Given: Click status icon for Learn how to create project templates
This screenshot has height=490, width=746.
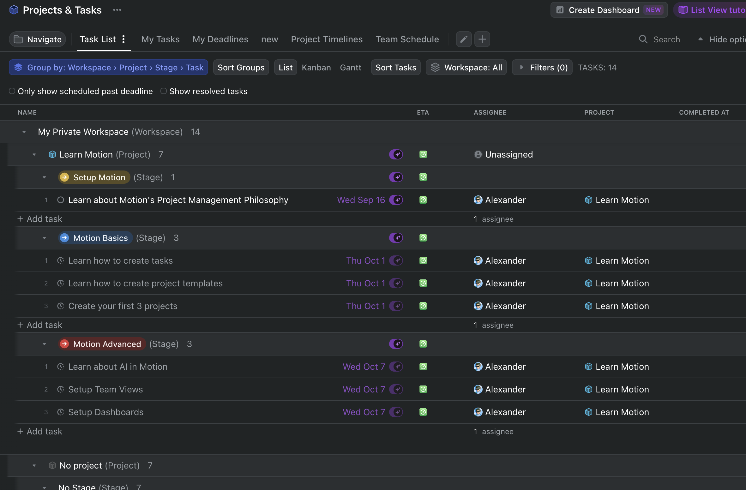Looking at the screenshot, I should 61,283.
